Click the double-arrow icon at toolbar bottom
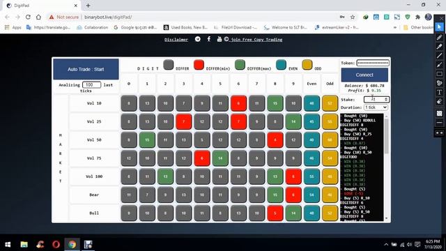446x251 pixels. 440,133
